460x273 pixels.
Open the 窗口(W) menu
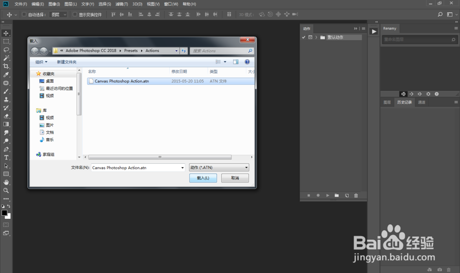click(171, 4)
